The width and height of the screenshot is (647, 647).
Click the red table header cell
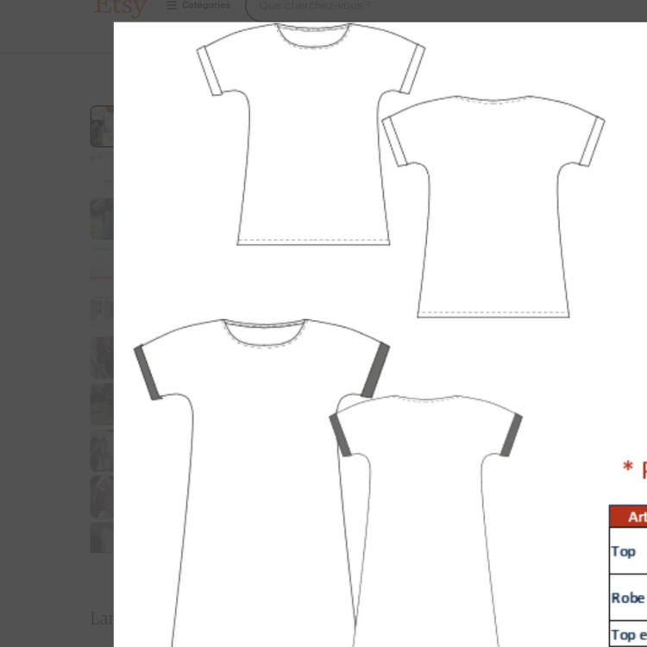[x=630, y=517]
